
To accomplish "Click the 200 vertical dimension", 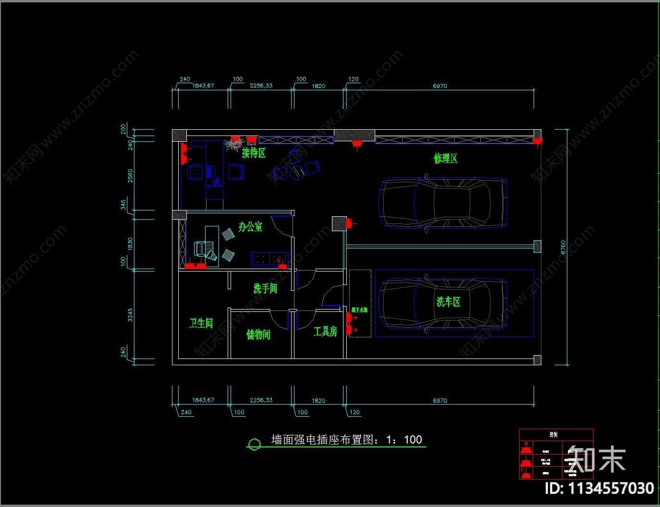I will pyautogui.click(x=123, y=129).
